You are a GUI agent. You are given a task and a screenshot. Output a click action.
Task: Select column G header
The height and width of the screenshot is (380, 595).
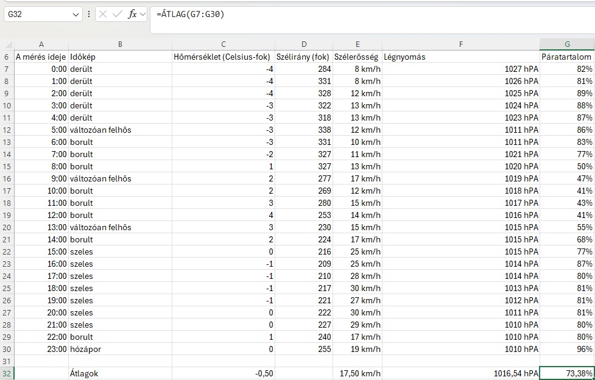coord(567,44)
